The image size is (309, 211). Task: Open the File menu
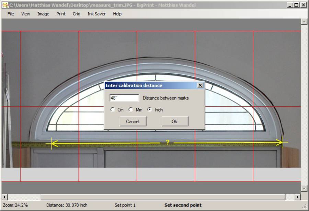tap(11, 14)
